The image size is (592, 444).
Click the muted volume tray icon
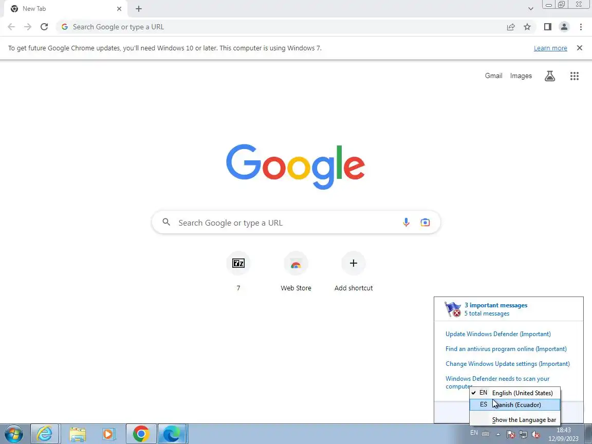535,435
